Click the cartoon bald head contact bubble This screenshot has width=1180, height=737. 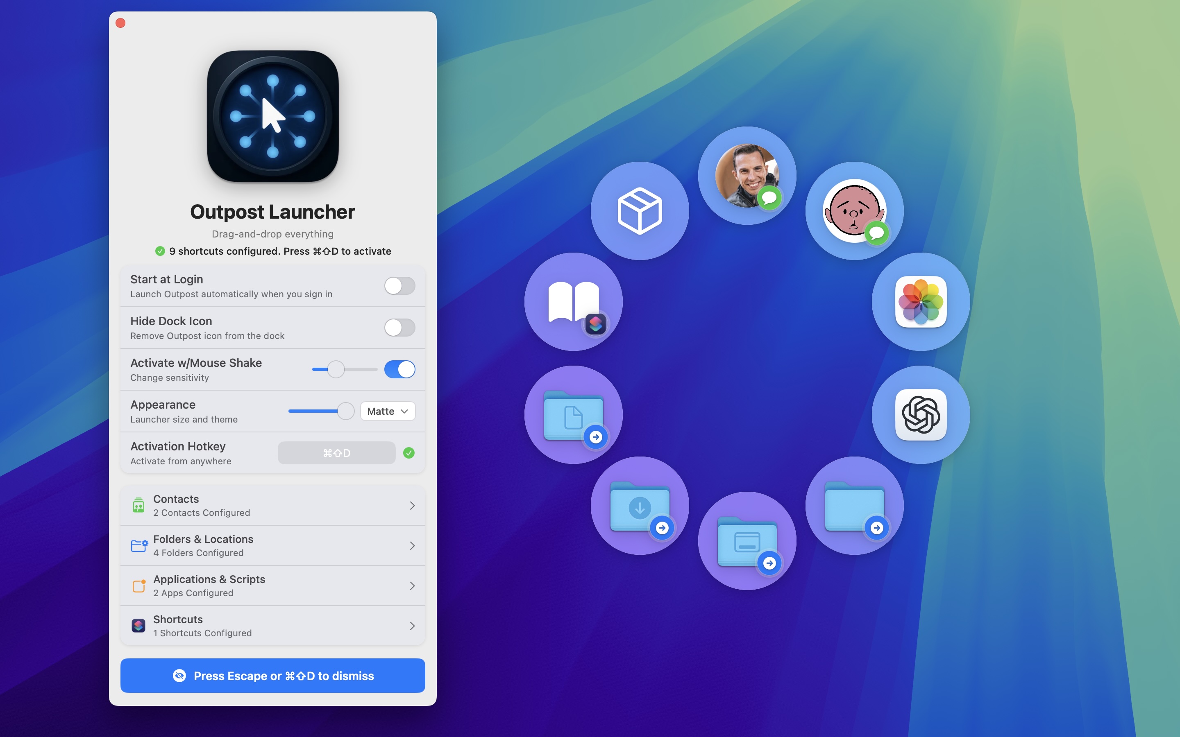click(854, 210)
